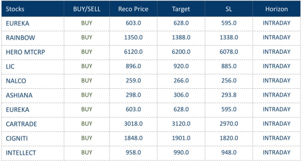Select the 293.8 stop loss value
Image resolution: width=304 pixels, height=165 pixels.
[x=229, y=95]
